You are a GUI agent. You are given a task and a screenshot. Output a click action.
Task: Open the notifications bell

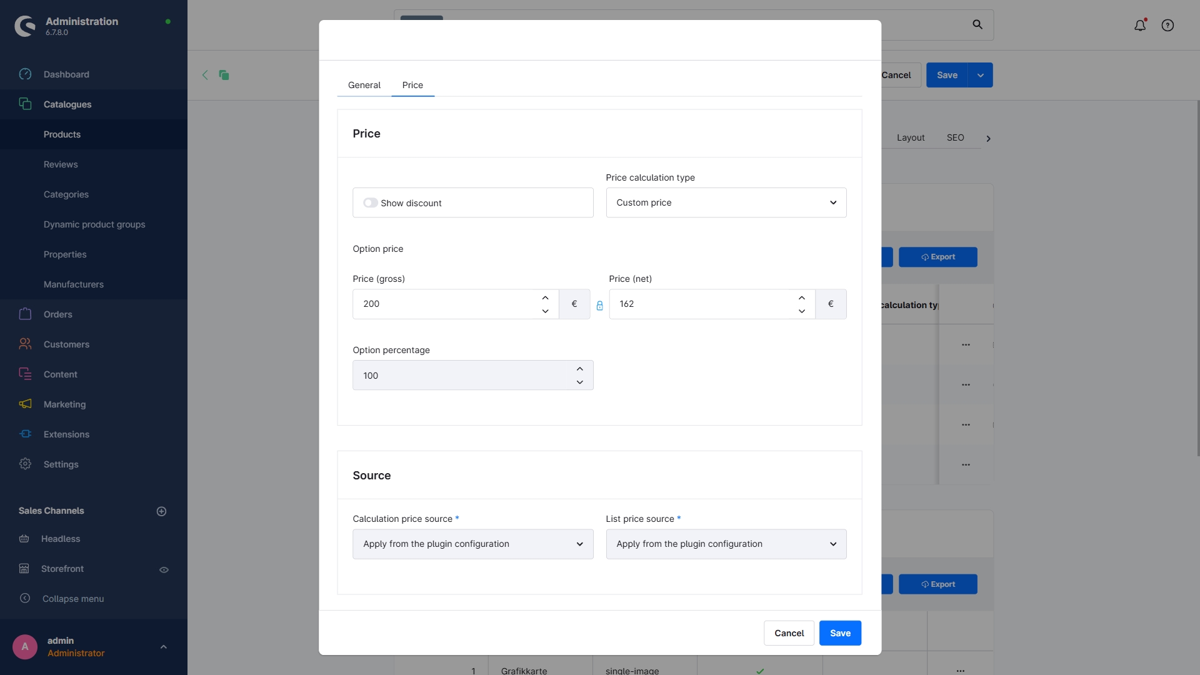[1139, 25]
